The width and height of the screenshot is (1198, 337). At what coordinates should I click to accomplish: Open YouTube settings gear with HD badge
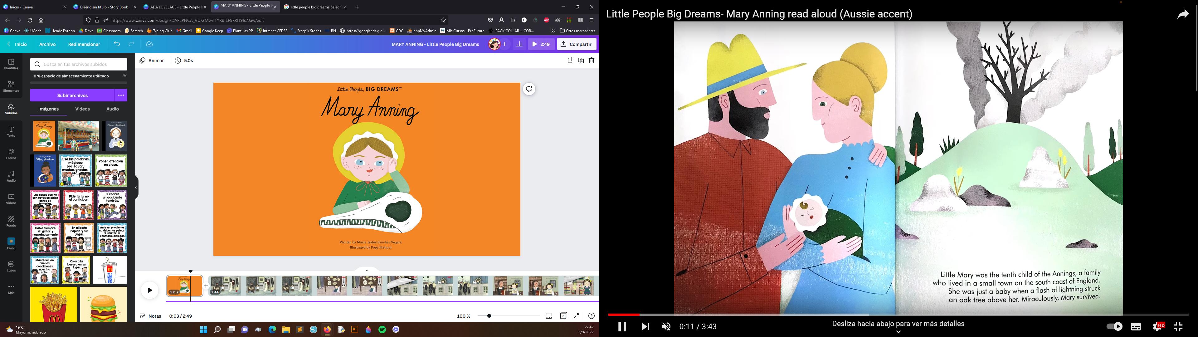click(1158, 327)
